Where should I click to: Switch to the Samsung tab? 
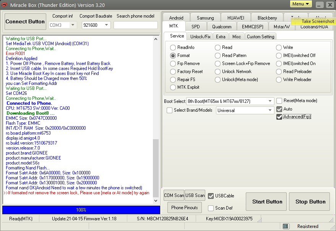[x=205, y=18]
